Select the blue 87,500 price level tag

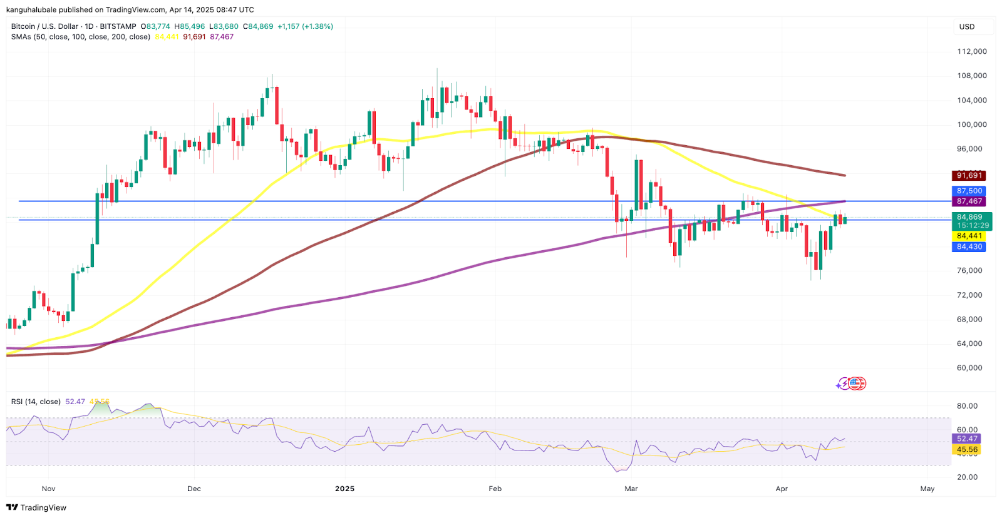[969, 191]
